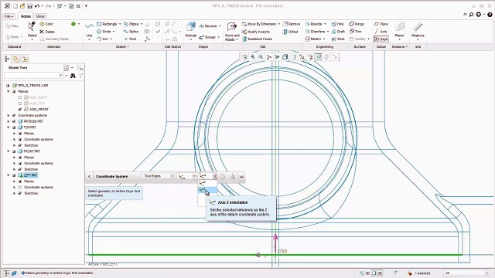Click the binoculars find icon in Model Tree
Viewport: 495px width, 278px height.
[73, 76]
